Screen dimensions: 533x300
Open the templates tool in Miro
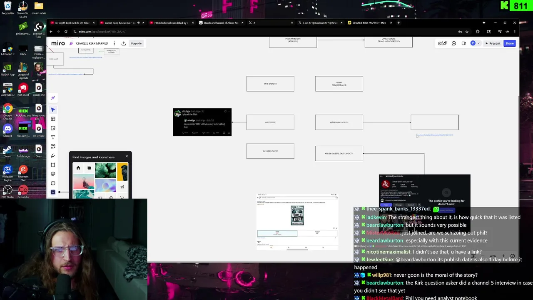[53, 119]
